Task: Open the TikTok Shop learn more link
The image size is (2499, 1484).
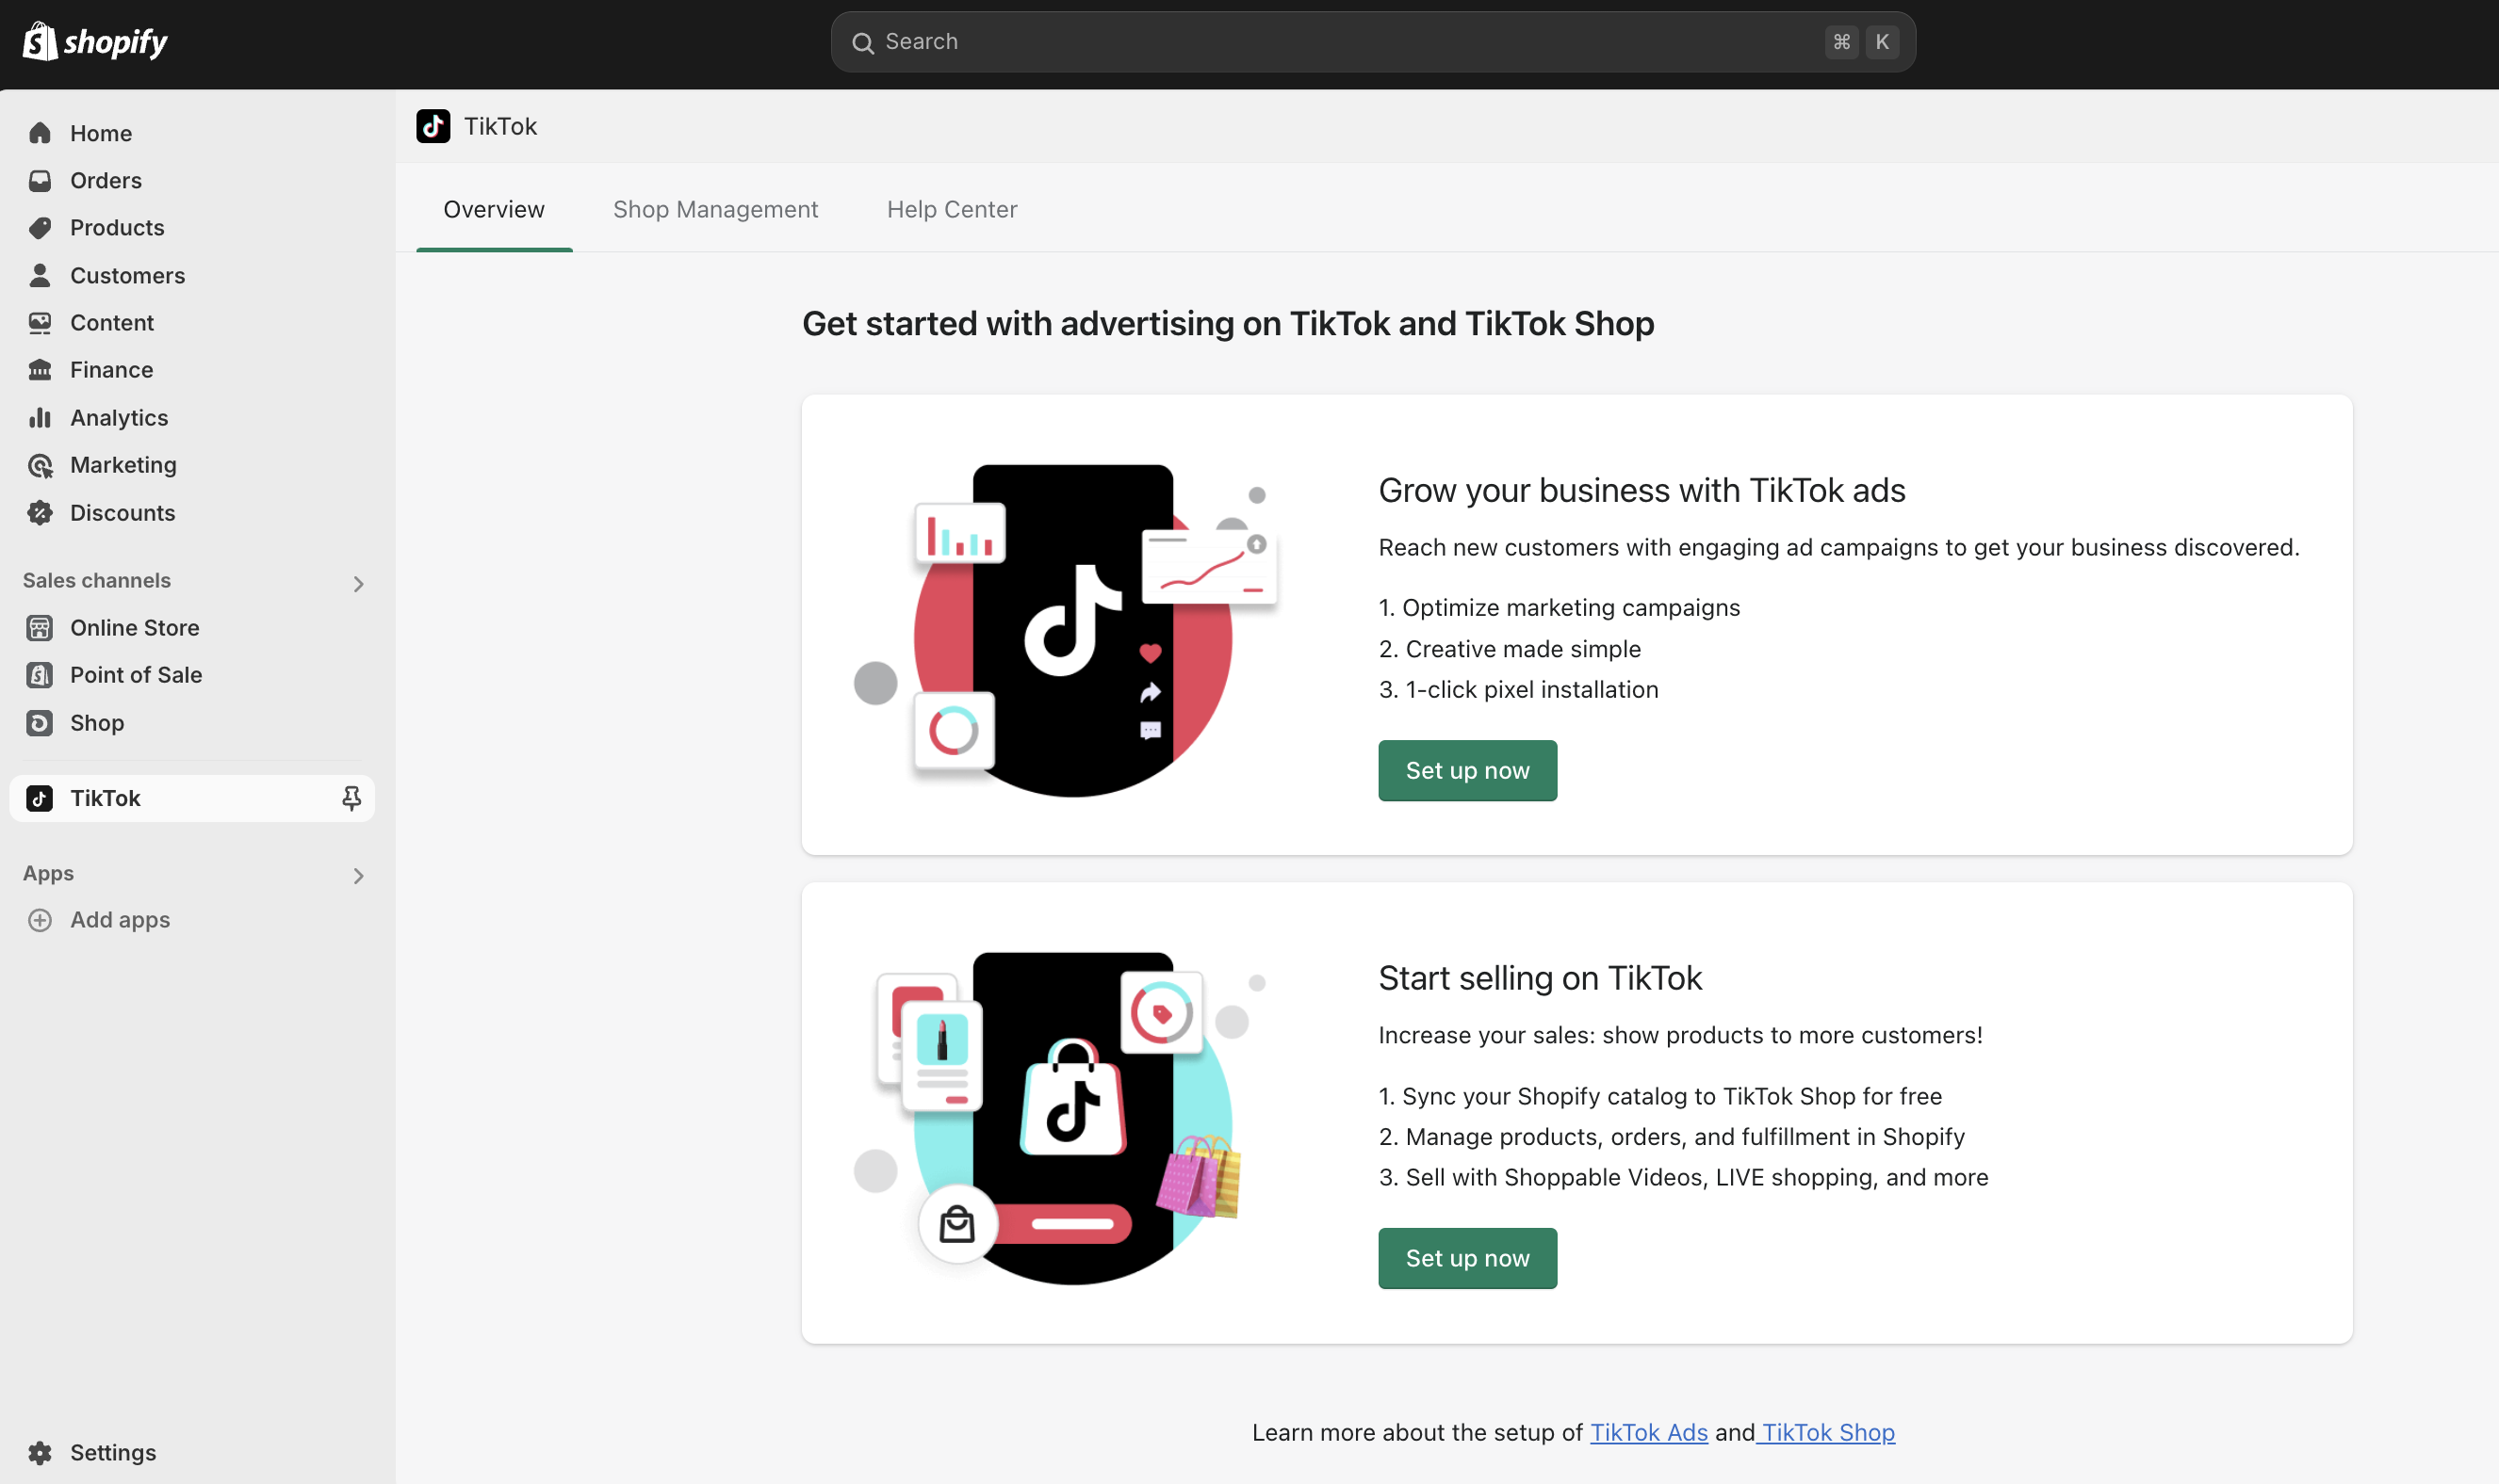Action: [x=1828, y=1432]
